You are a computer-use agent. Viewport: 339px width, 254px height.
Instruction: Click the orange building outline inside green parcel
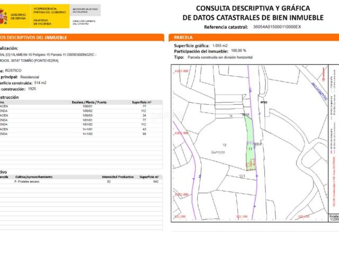point(252,164)
